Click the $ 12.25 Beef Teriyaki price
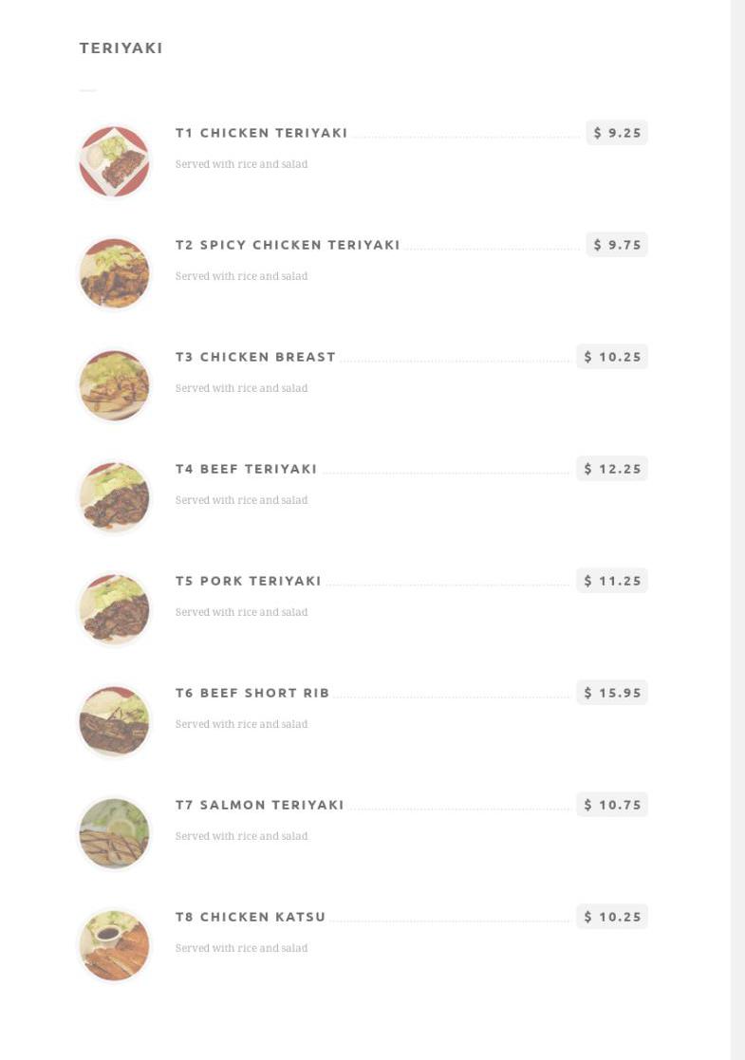Viewport: 745px width, 1060px height. (612, 469)
